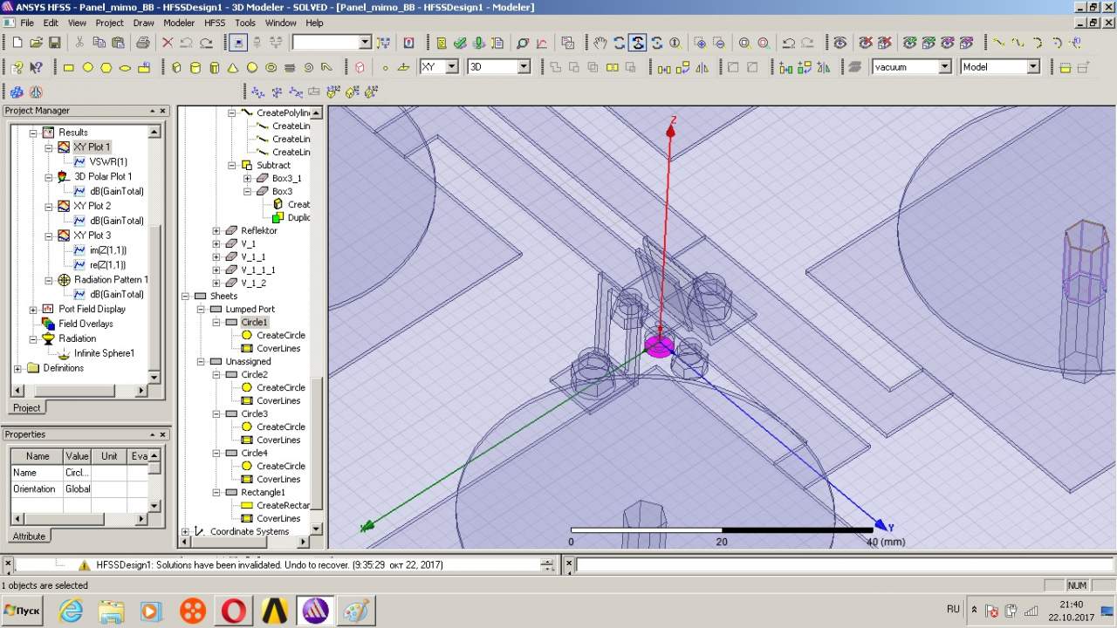
Task: Select the Draw box tool
Action: click(x=175, y=67)
